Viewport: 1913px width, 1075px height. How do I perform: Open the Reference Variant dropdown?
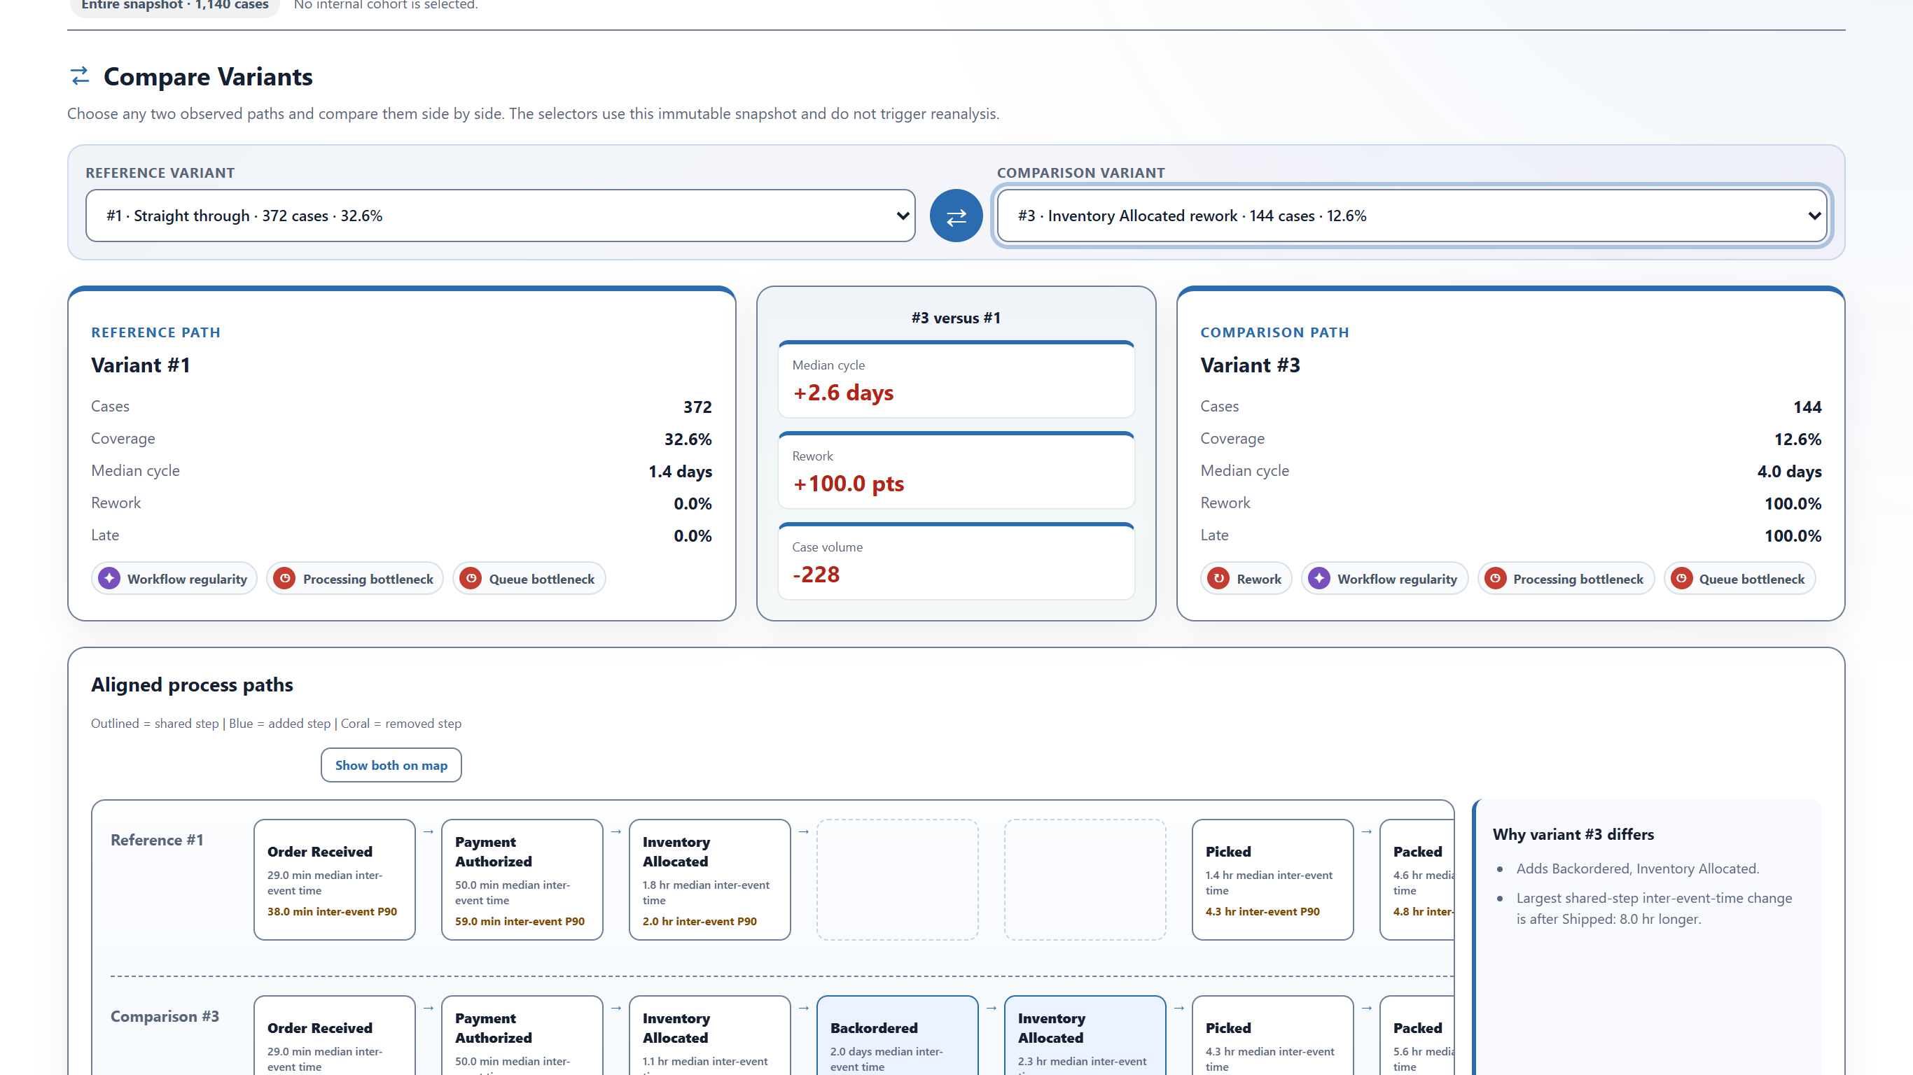point(500,216)
